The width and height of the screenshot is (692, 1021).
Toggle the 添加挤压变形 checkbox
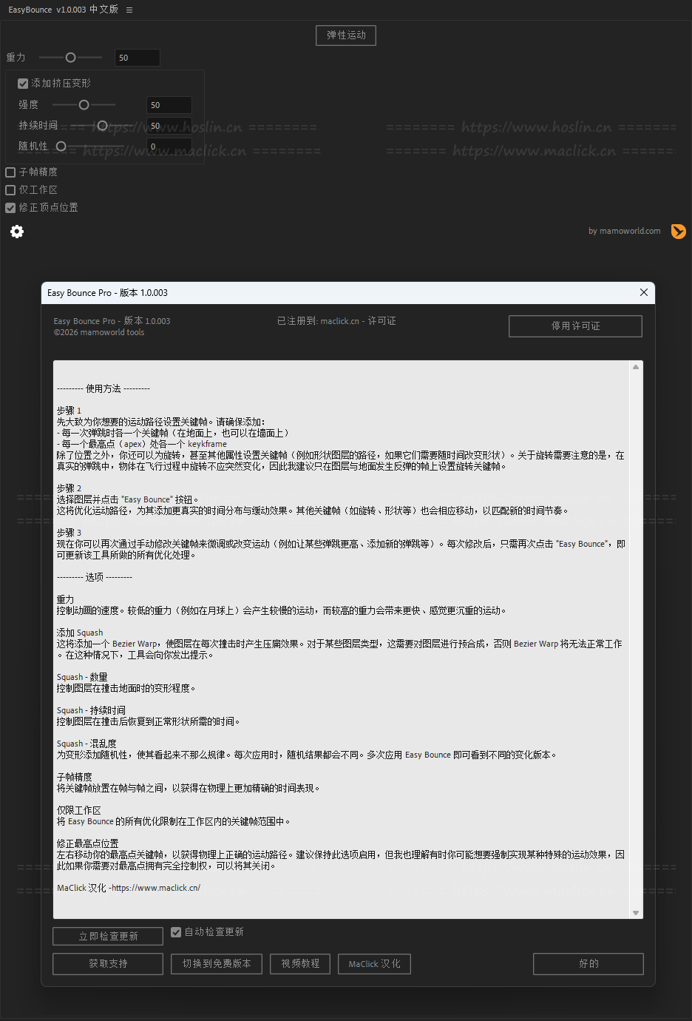pos(23,84)
